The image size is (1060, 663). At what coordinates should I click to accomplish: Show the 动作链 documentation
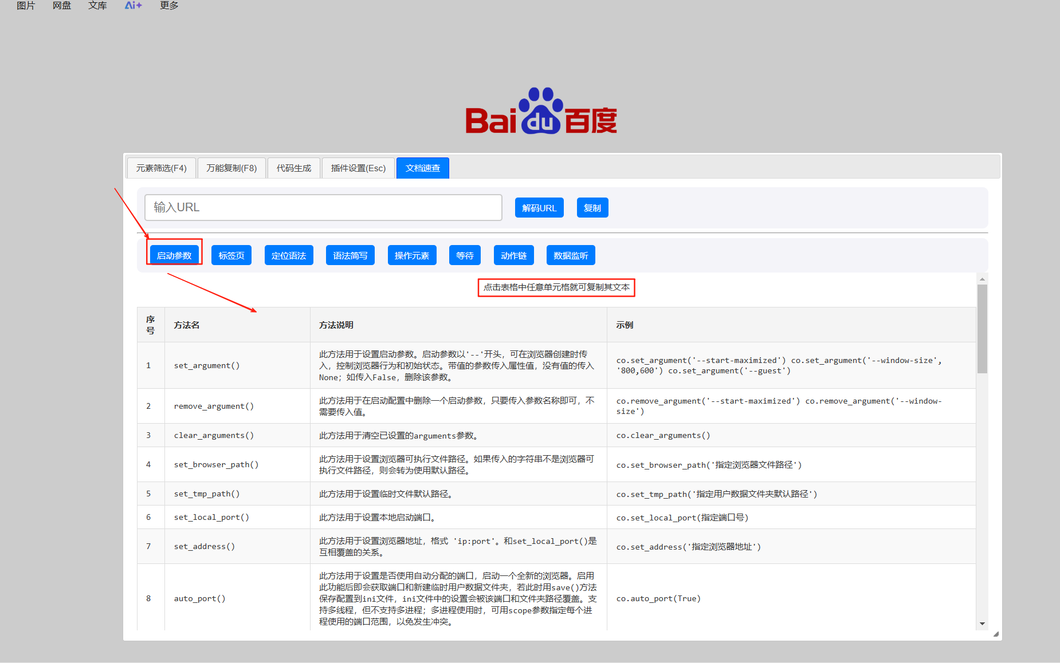[514, 255]
